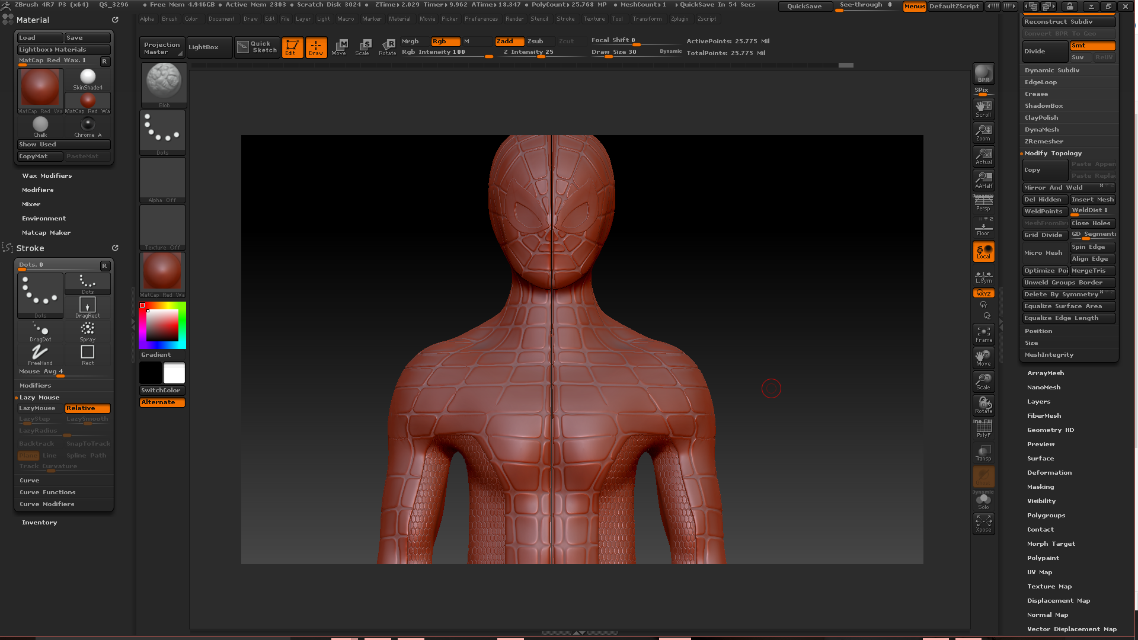
Task: Select the DragRect stroke type
Action: [88, 308]
